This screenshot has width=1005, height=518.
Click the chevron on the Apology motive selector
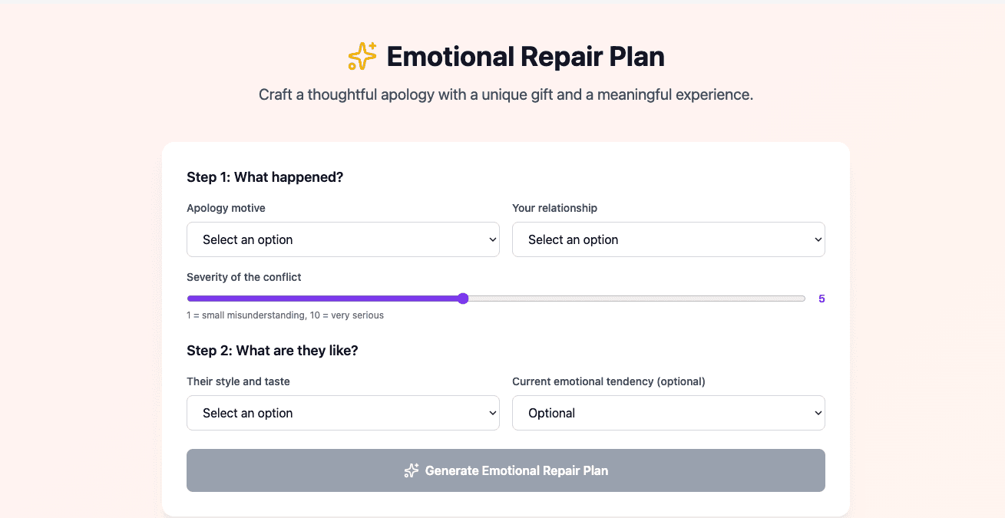[494, 239]
